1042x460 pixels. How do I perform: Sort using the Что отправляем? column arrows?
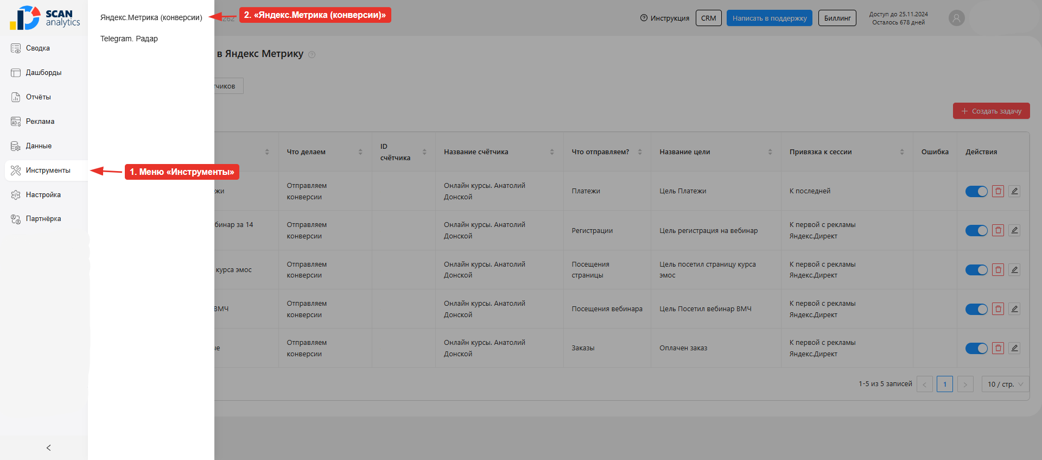tap(640, 152)
